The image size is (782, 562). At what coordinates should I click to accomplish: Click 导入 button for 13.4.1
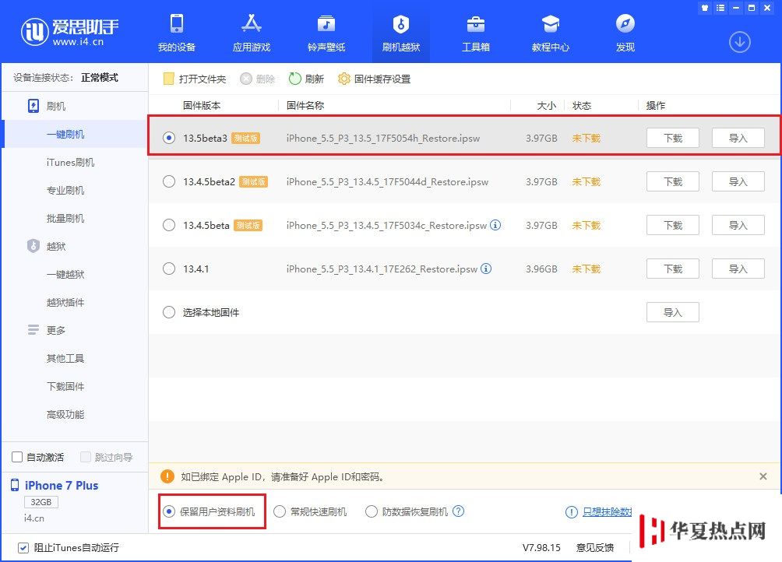[738, 269]
